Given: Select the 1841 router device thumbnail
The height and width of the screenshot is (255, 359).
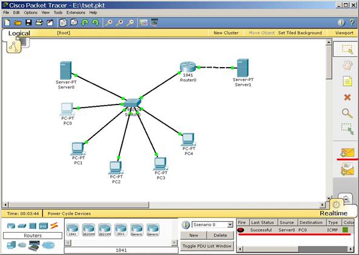Looking at the screenshot, I should 73,230.
